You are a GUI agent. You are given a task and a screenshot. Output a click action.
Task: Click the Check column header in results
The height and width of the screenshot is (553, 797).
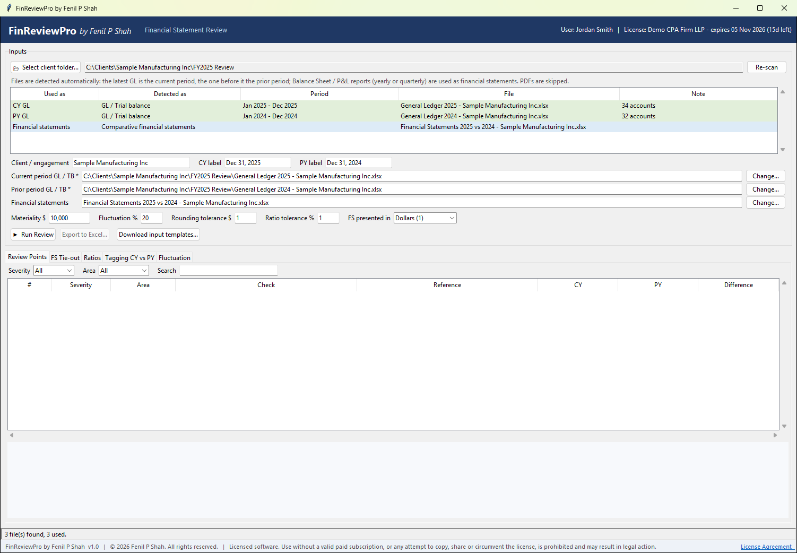click(266, 285)
